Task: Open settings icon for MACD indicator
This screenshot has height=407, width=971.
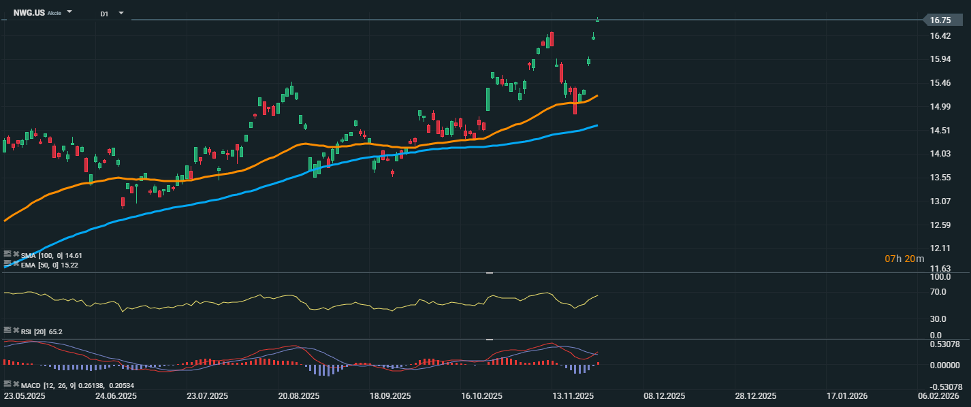Action: pos(7,384)
